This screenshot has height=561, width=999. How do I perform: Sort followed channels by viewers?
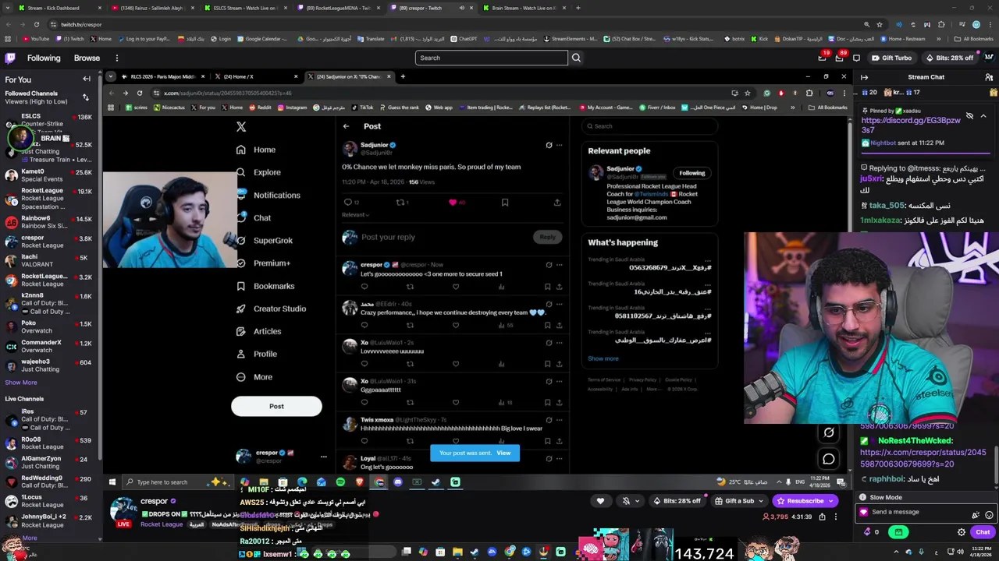[x=85, y=97]
